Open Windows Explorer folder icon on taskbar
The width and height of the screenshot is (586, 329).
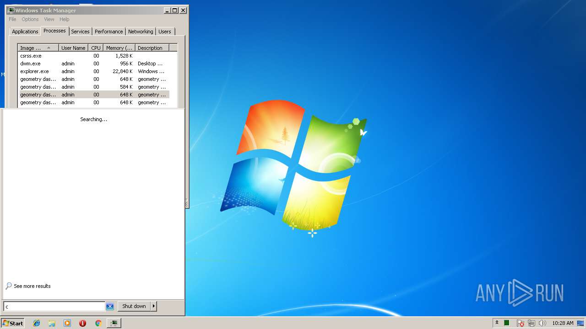(x=52, y=323)
